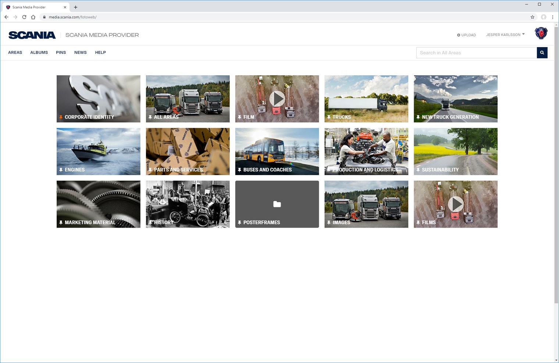This screenshot has height=363, width=559.
Task: Close the Scania Media Provider tab
Action: [65, 7]
